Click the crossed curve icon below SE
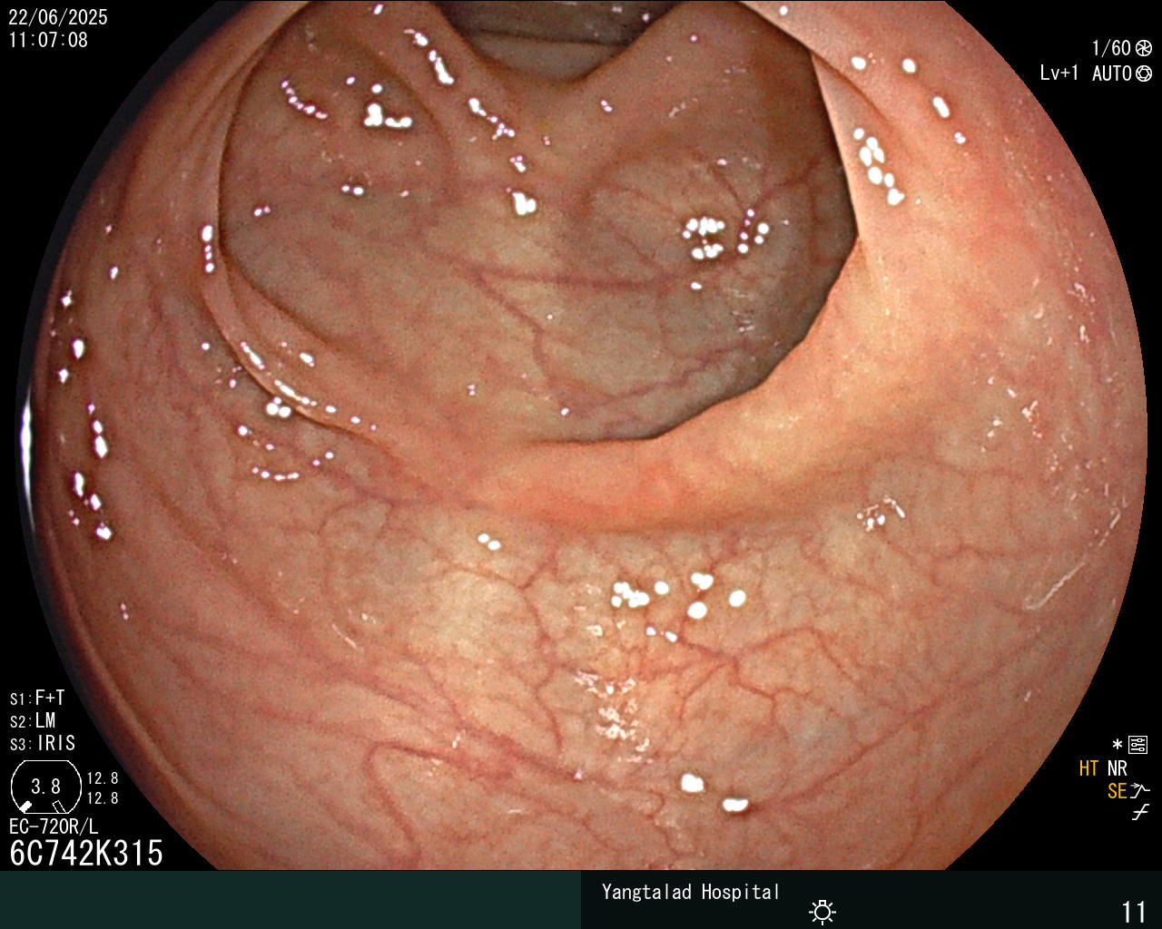The image size is (1162, 929). 1140,813
